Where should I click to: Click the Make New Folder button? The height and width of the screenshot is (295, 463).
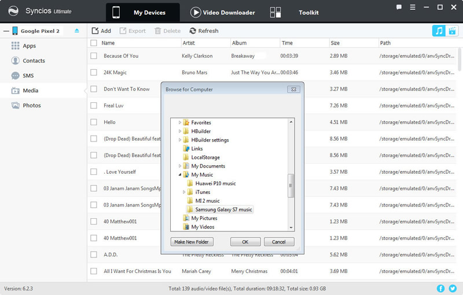pyautogui.click(x=192, y=242)
